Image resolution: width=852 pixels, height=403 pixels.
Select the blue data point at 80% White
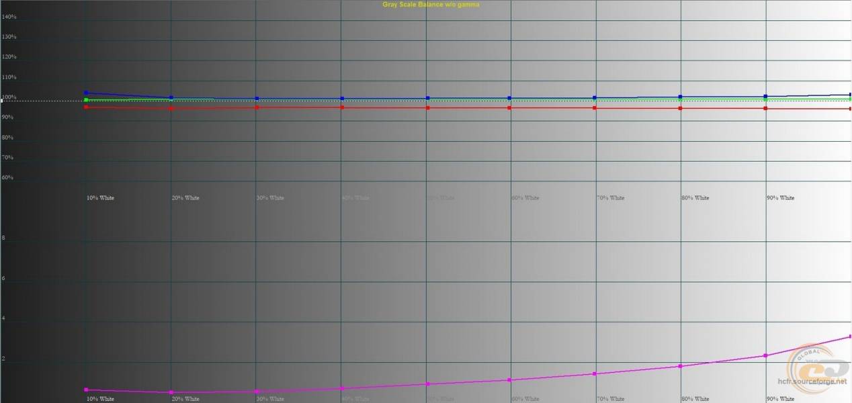tap(680, 97)
